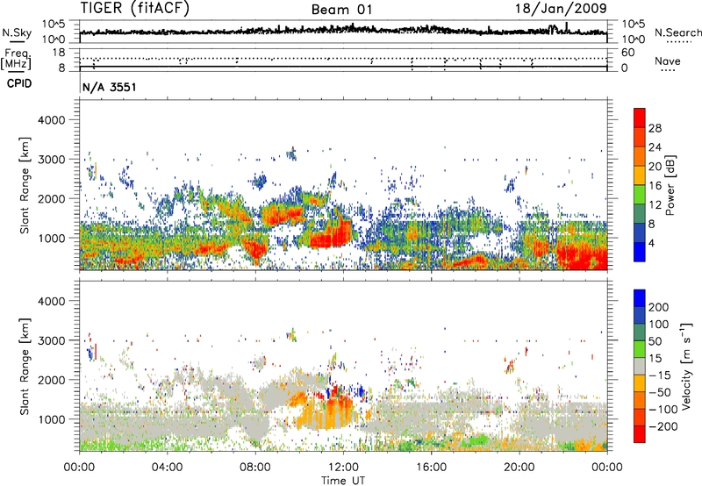Click the Time UT axis label
This screenshot has width=702, height=486.
pyautogui.click(x=343, y=480)
